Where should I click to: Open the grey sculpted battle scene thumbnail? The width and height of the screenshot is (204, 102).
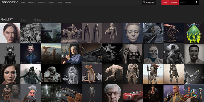point(30,33)
